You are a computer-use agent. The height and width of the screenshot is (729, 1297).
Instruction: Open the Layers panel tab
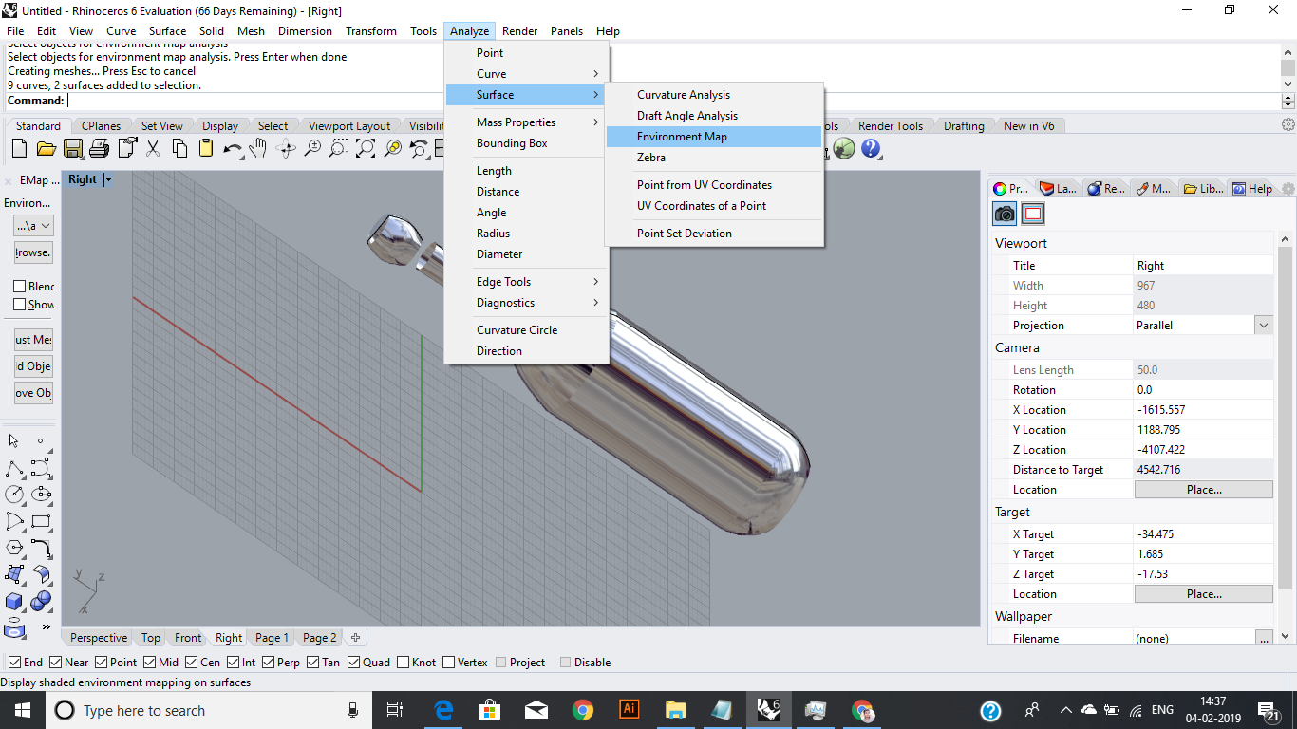(x=1058, y=189)
